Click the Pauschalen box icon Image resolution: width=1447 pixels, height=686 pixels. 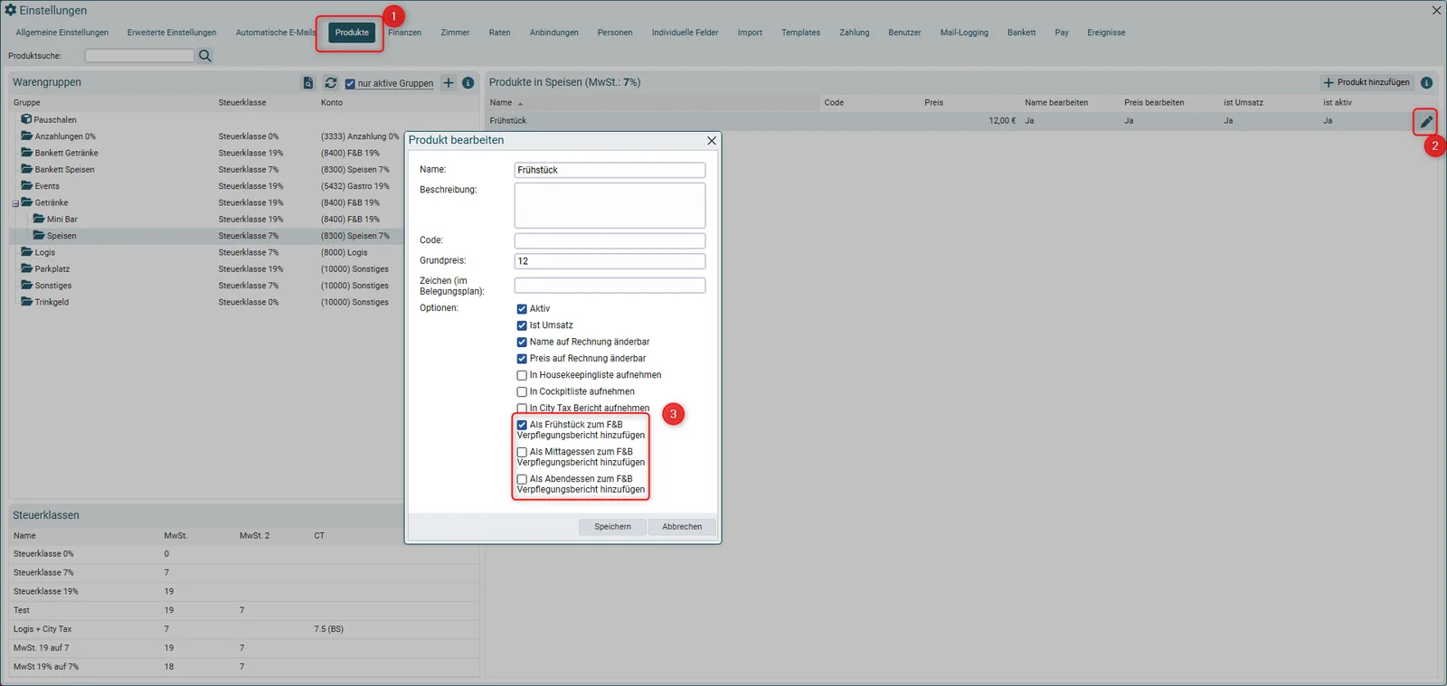pos(26,119)
